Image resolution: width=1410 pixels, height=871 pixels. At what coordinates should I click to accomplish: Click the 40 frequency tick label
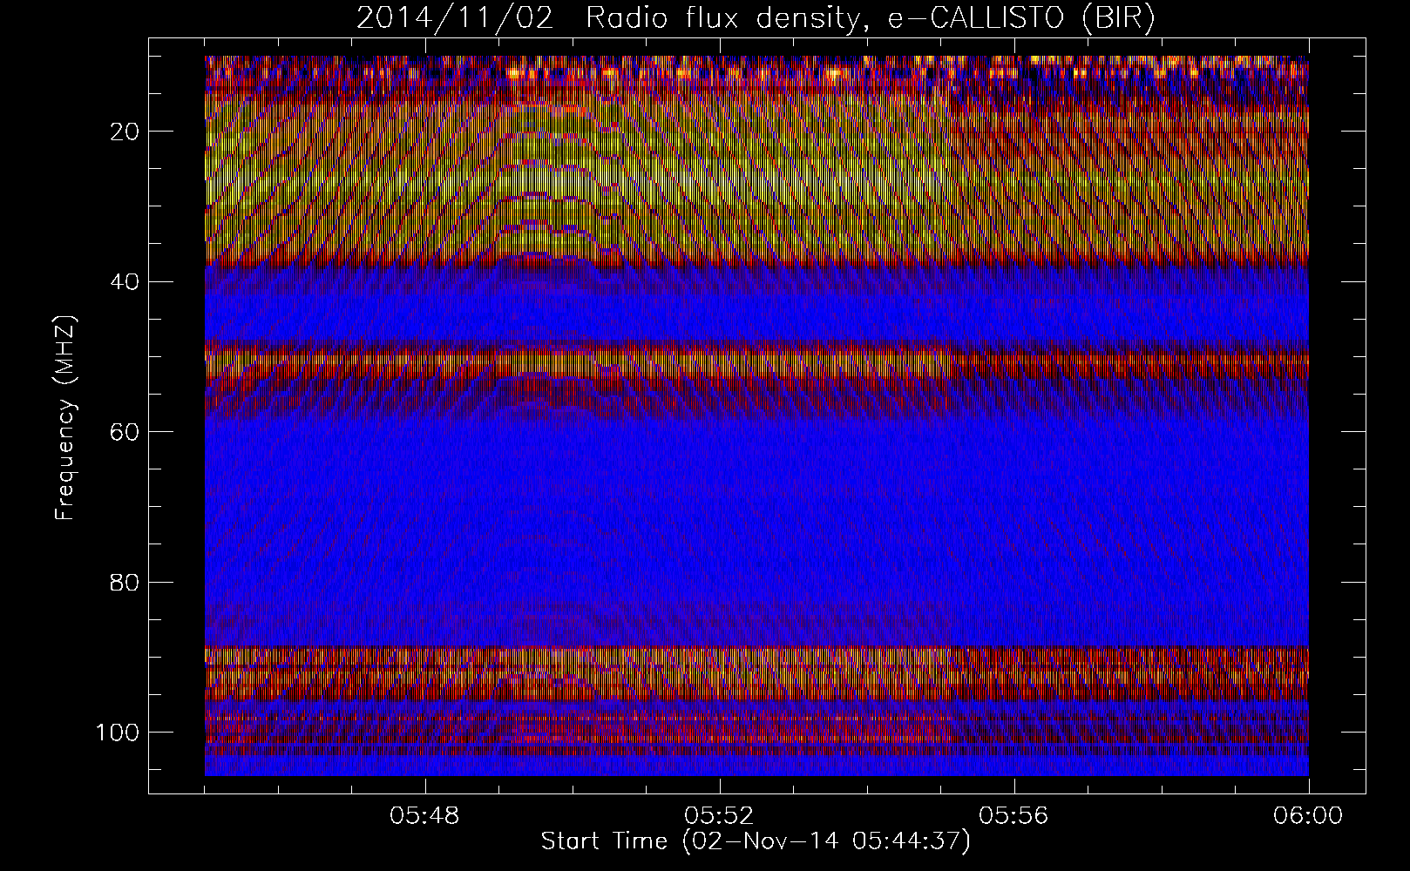tap(125, 281)
